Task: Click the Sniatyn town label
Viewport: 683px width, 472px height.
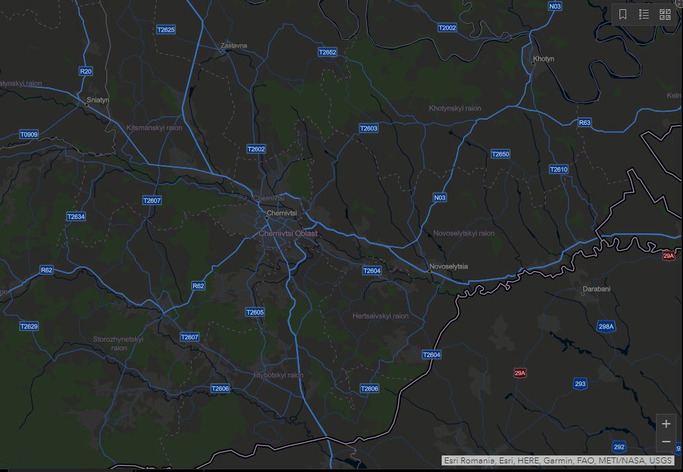Action: (x=97, y=100)
